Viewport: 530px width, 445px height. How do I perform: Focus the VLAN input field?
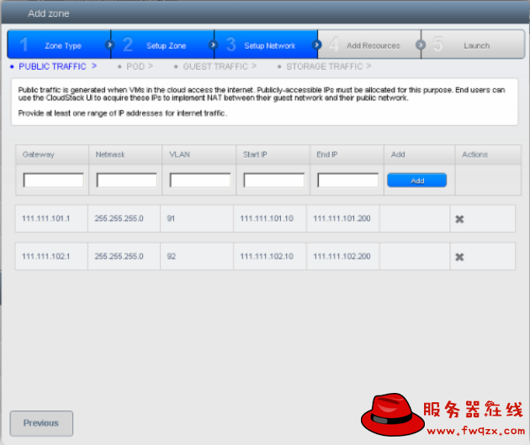(x=200, y=181)
